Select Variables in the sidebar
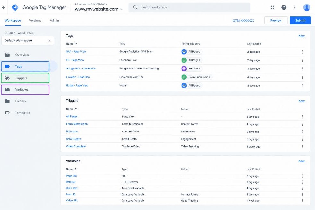This screenshot has height=210, width=315. [x=25, y=90]
